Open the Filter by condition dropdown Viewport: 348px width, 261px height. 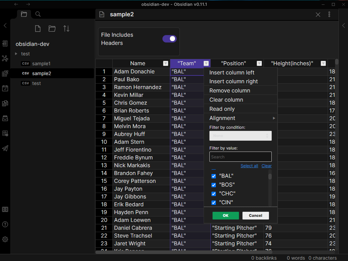point(241,136)
